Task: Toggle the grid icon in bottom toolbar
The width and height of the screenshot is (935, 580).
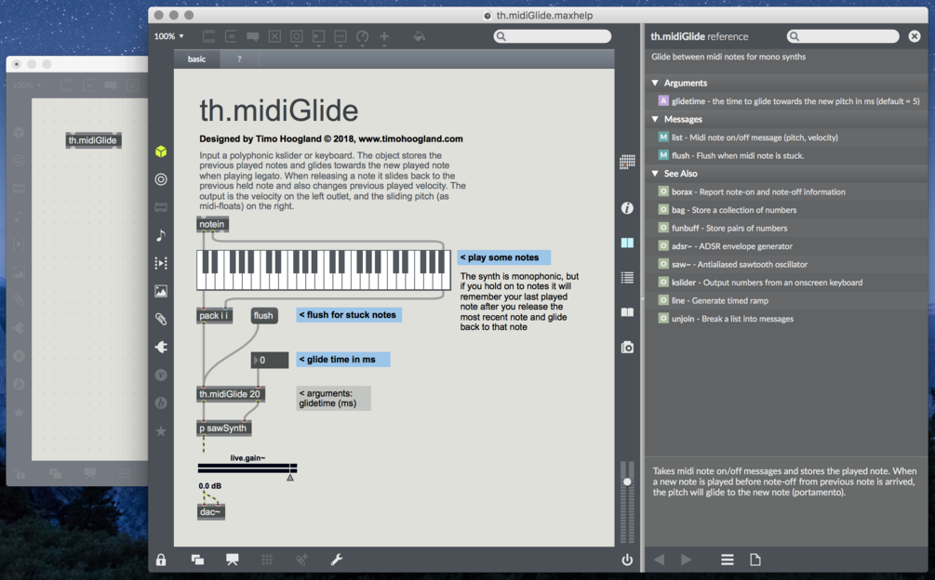Action: point(267,560)
